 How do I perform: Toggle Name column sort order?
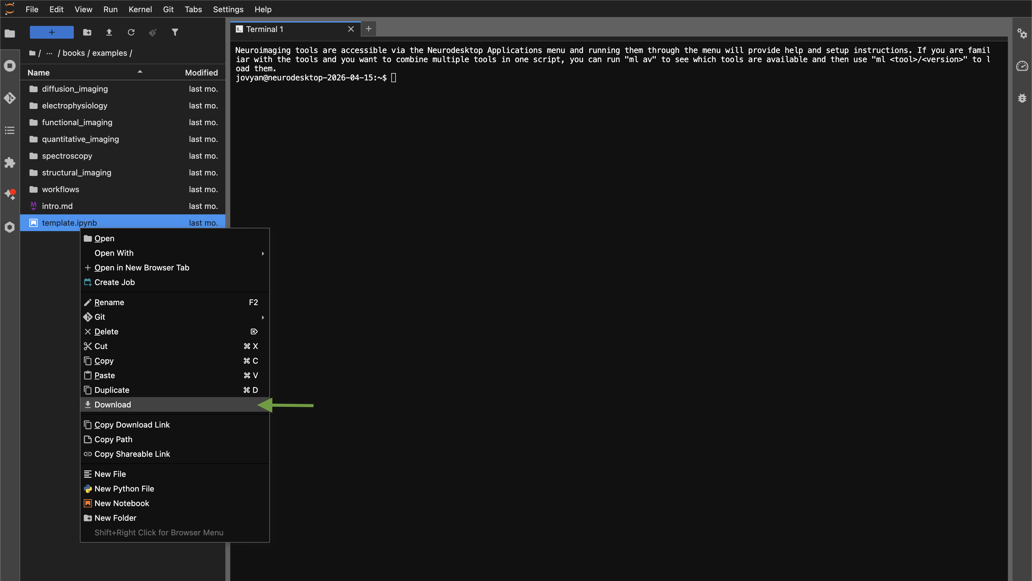pyautogui.click(x=38, y=72)
